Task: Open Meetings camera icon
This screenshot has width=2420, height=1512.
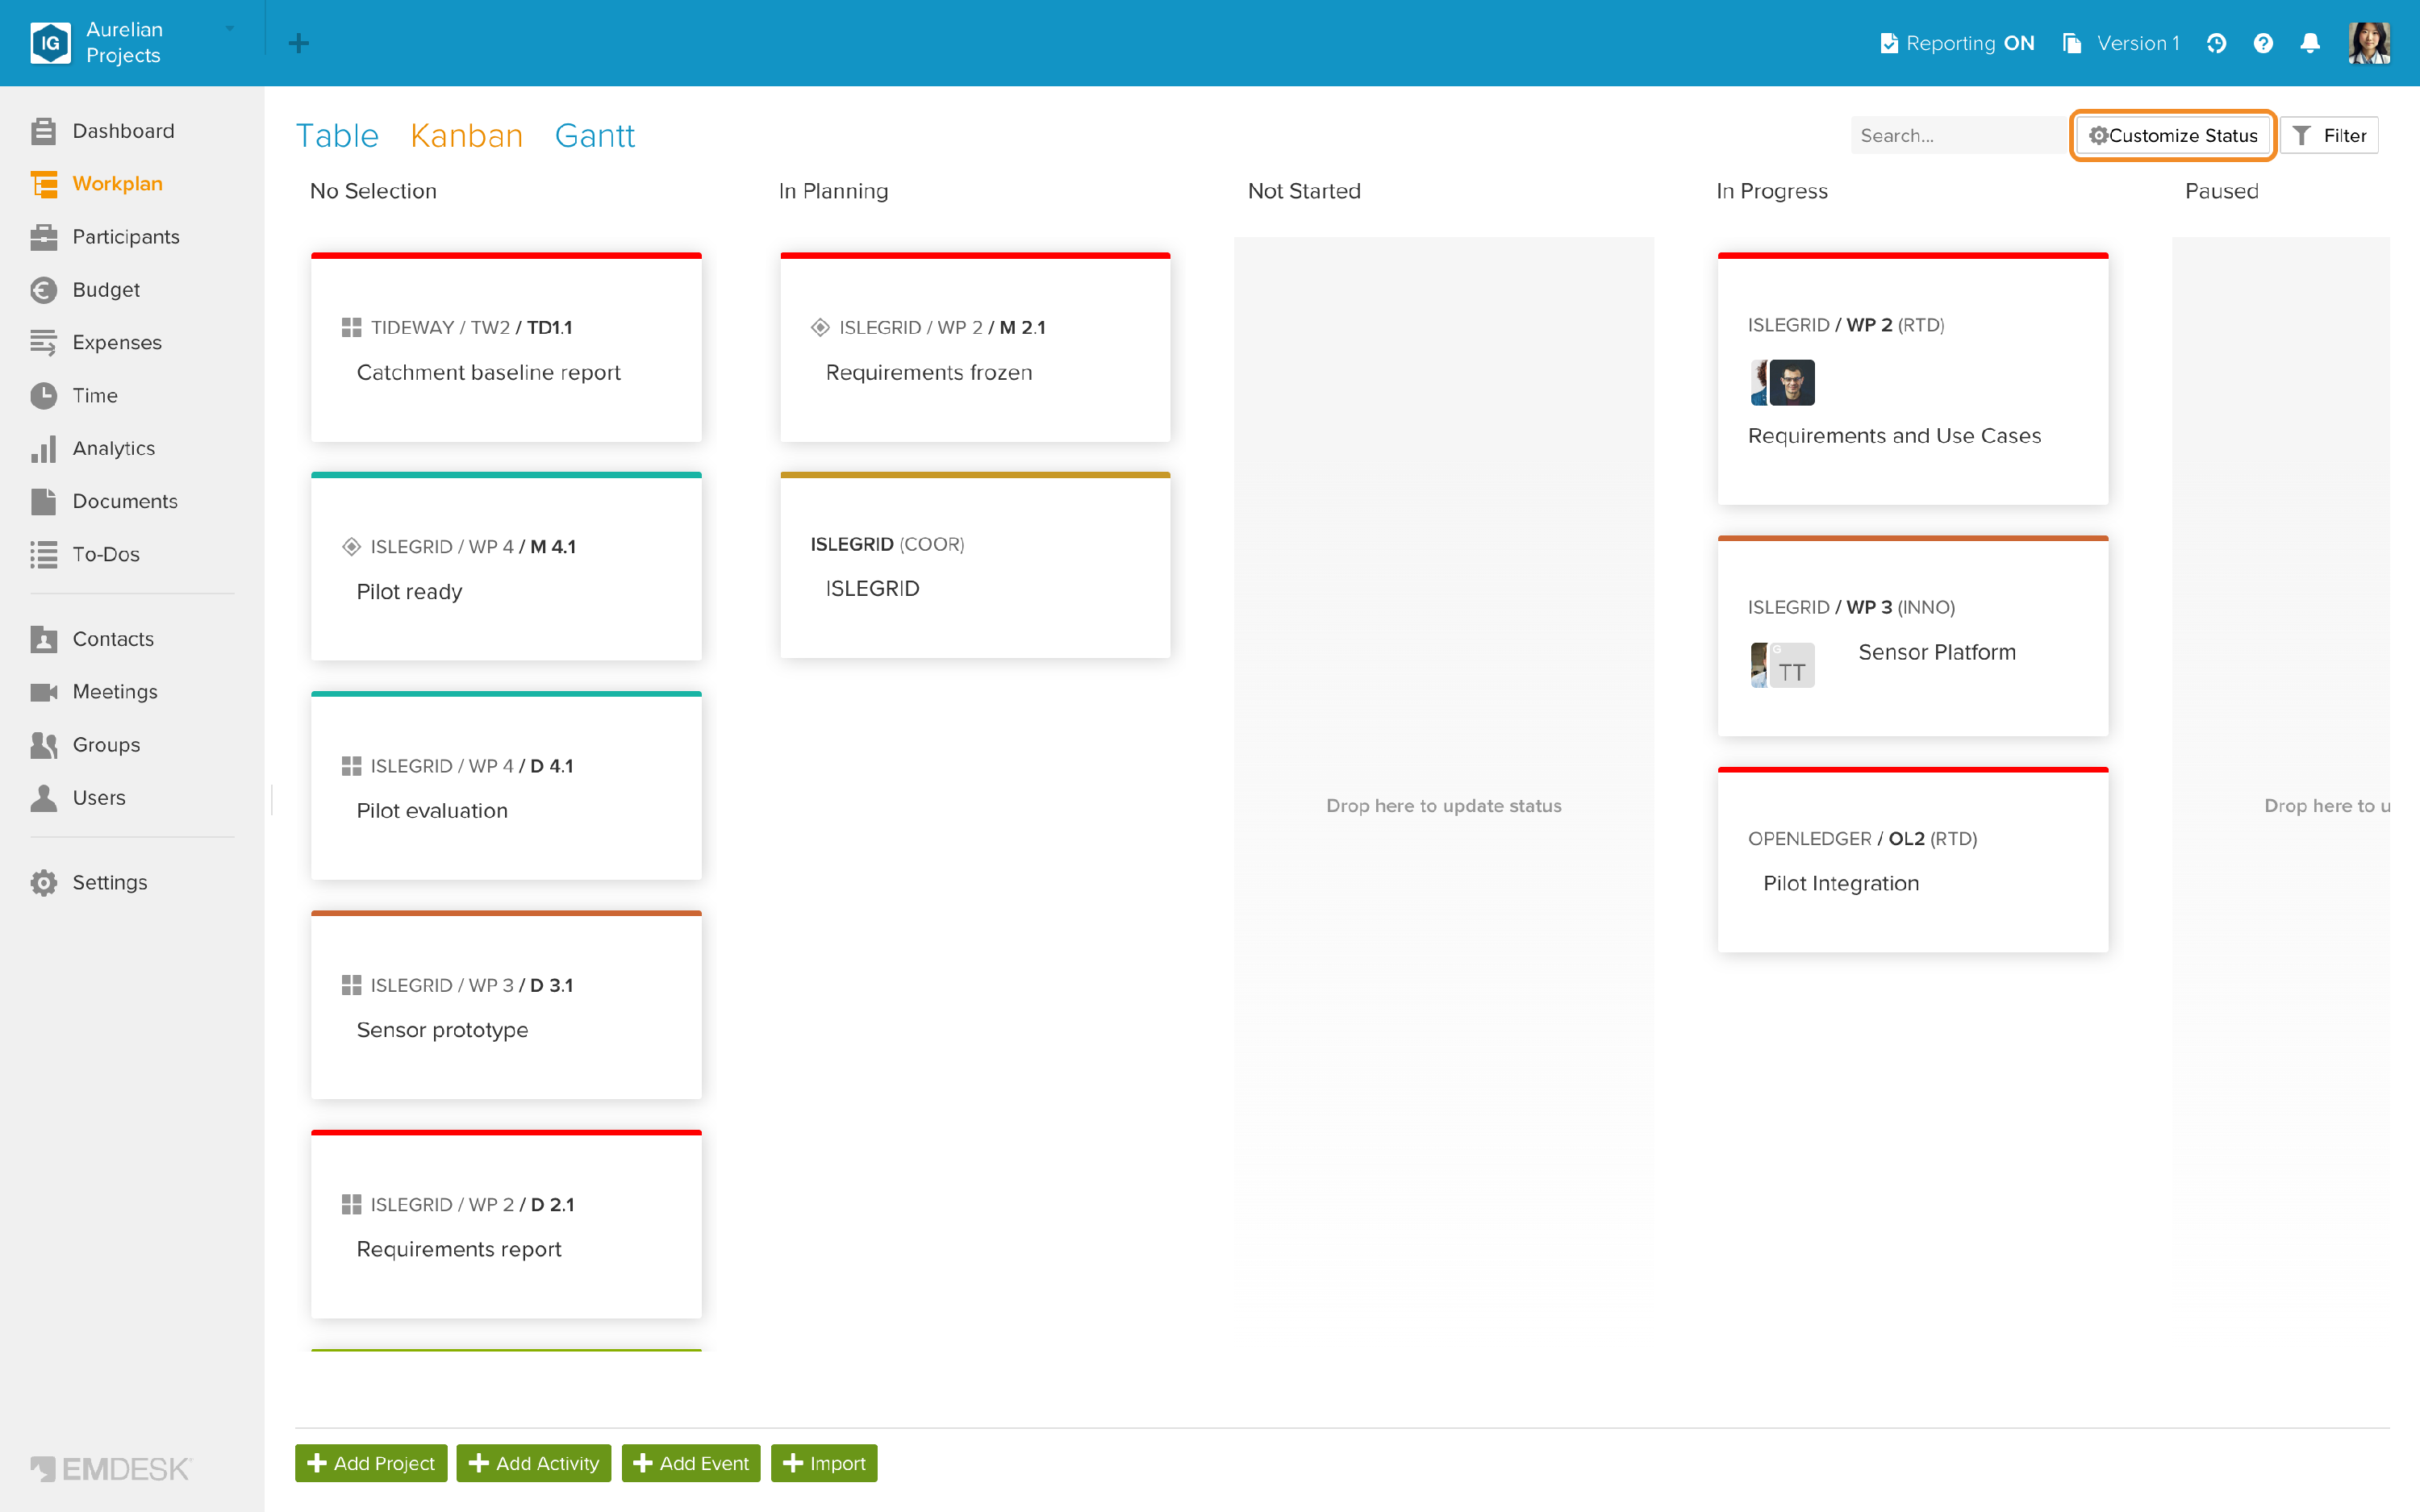Action: point(43,692)
